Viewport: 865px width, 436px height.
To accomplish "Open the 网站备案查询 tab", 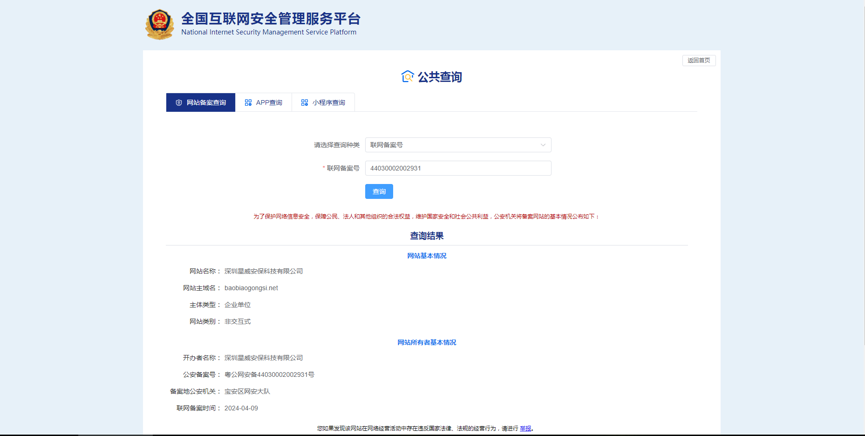I will [x=201, y=102].
